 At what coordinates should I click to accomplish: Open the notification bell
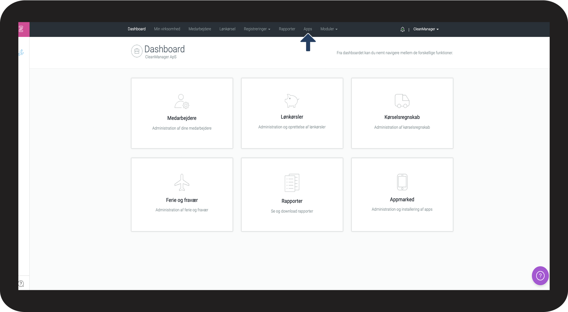(x=402, y=29)
